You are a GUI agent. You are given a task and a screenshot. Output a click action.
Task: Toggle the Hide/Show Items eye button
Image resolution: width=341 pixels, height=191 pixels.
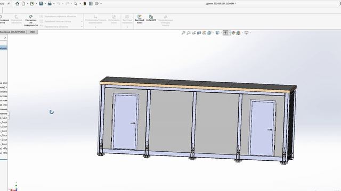(x=225, y=33)
